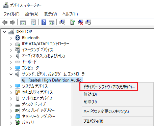Click the Update driver green arrow icon

click(x=73, y=22)
